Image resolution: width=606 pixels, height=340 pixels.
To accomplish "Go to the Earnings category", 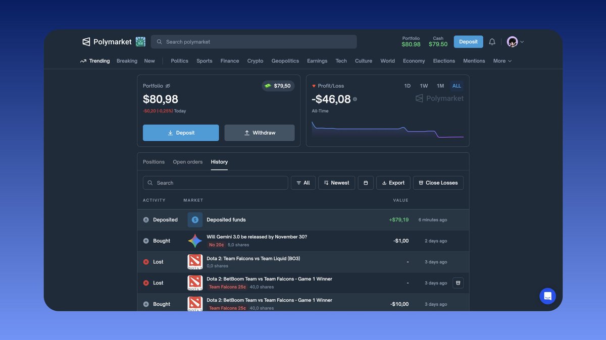I will 317,61.
